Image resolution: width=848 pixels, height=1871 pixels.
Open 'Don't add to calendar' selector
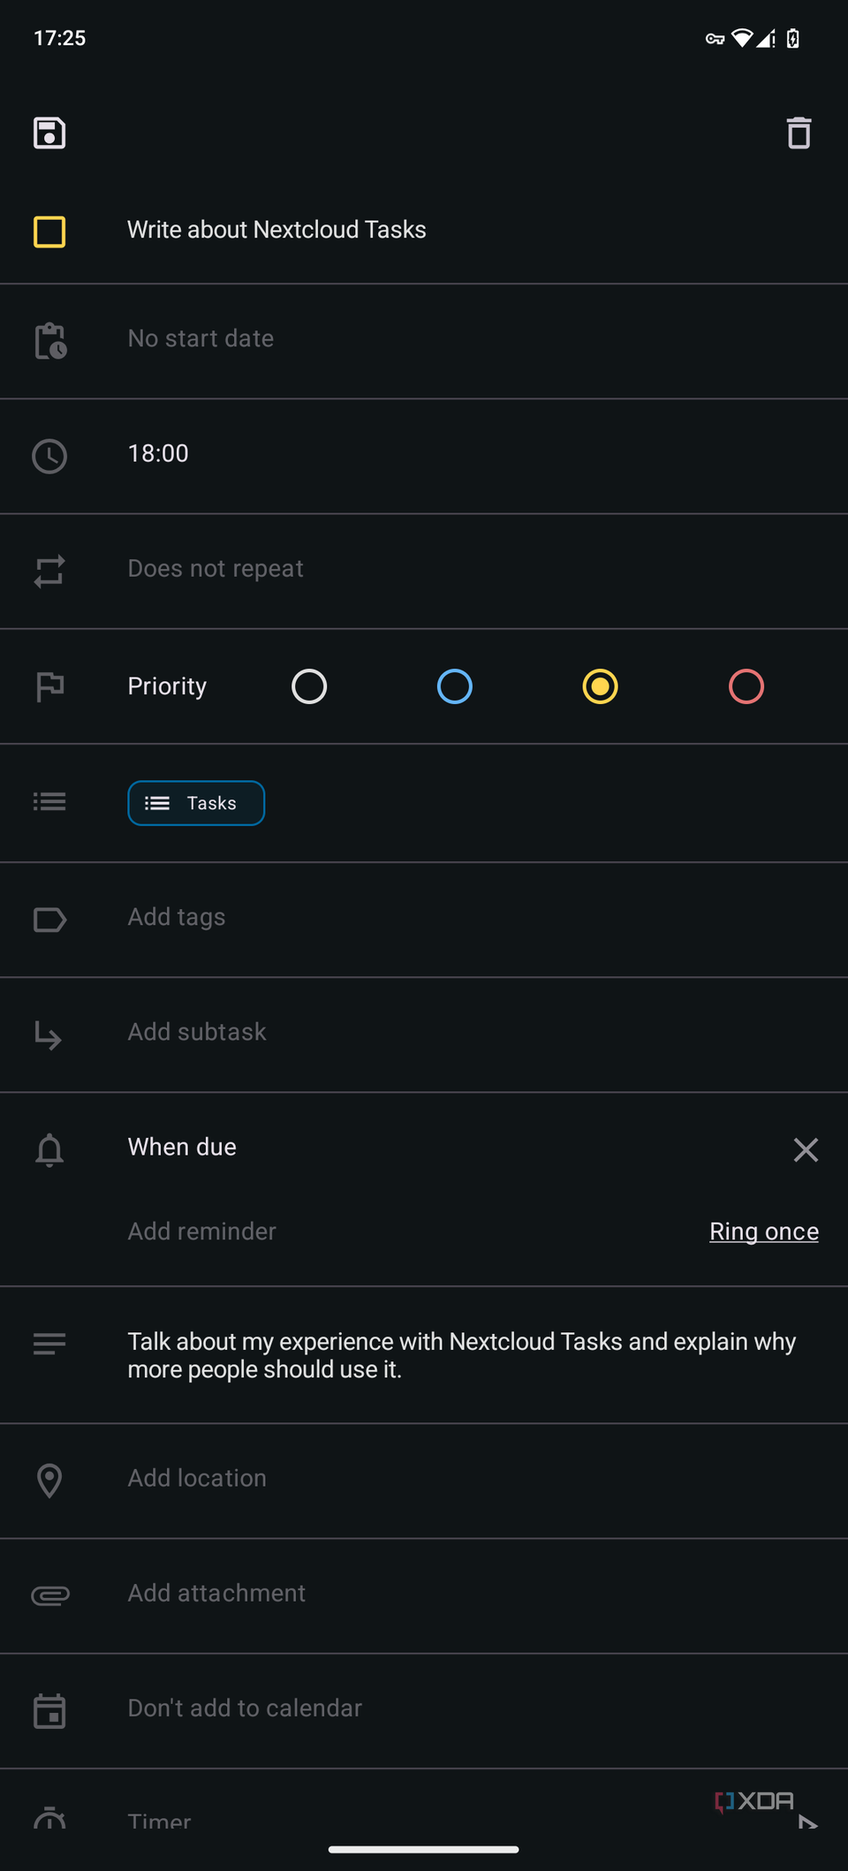245,1708
